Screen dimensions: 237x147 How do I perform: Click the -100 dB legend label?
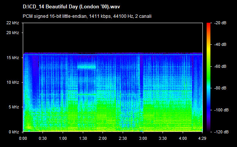[221, 110]
